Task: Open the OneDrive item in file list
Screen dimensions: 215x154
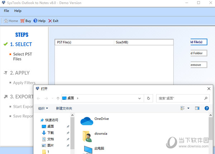Action: (x=95, y=121)
